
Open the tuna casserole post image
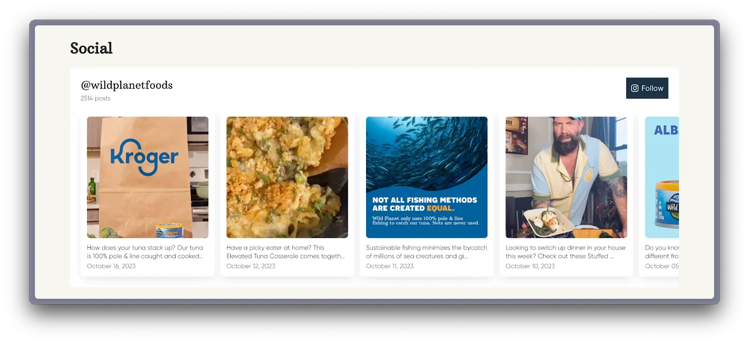click(x=287, y=177)
